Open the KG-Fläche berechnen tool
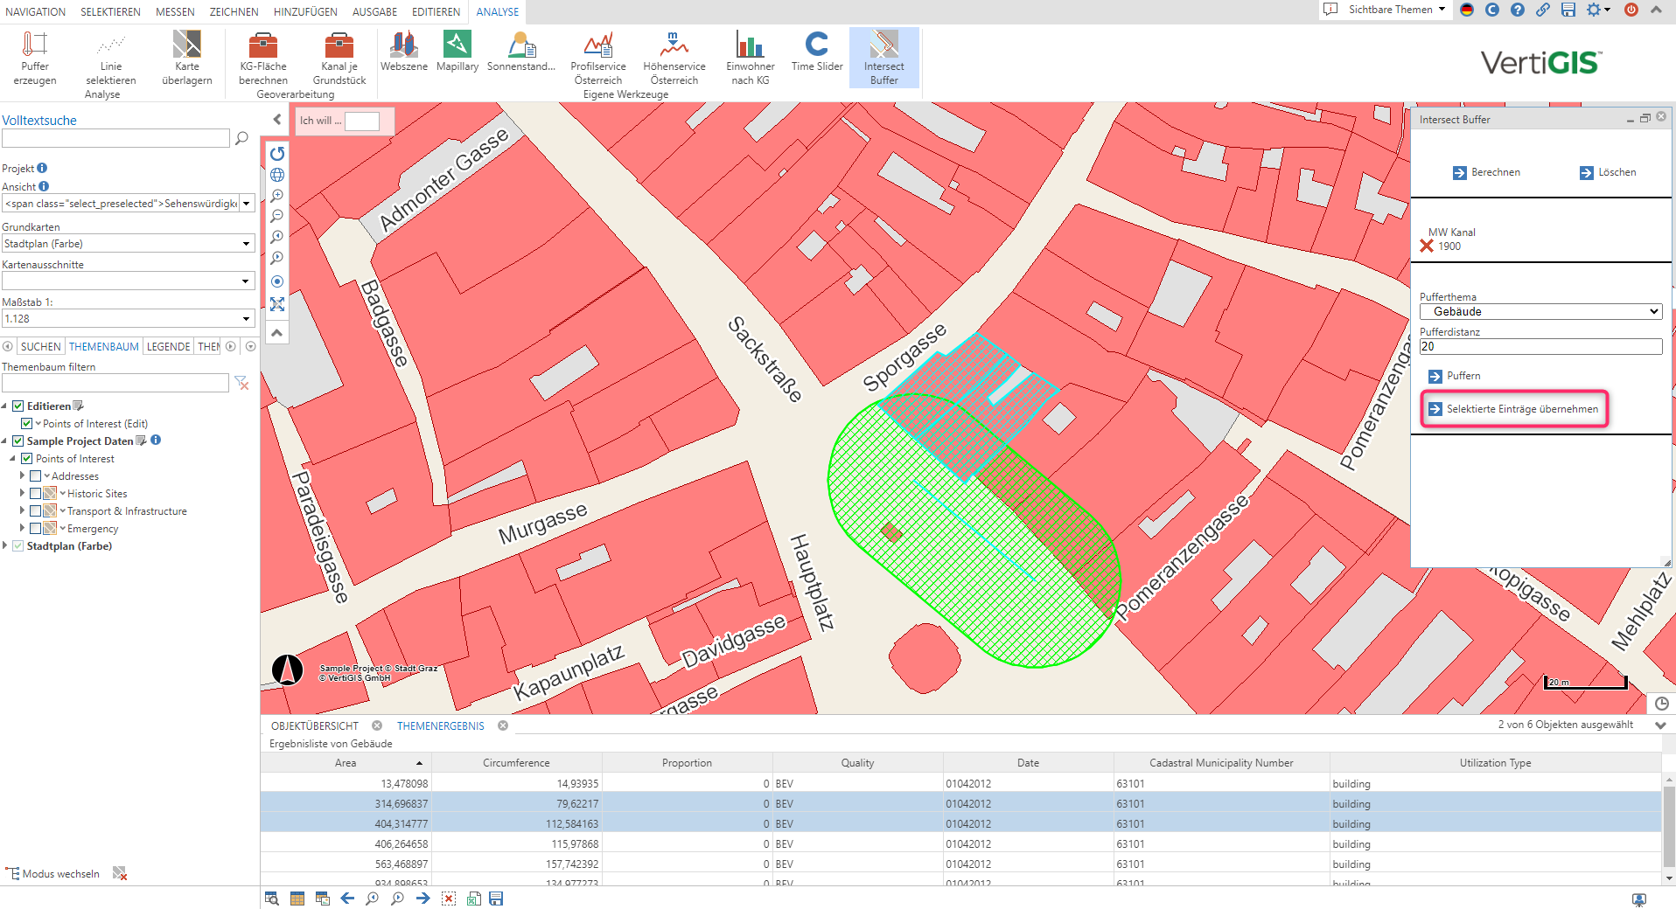 [263, 45]
